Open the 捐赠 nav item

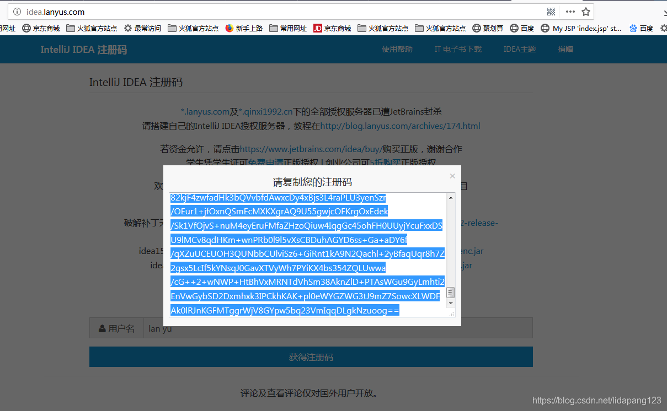[x=565, y=49]
